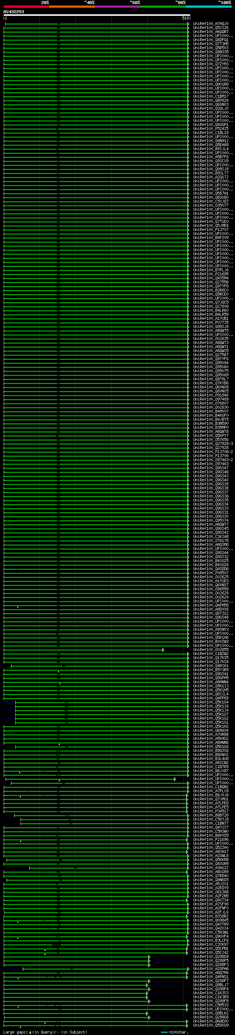The width and height of the screenshot is (235, 1035).
Task: Click the UniRef100_Q9BLJ7 label
Action: [x=211, y=985]
